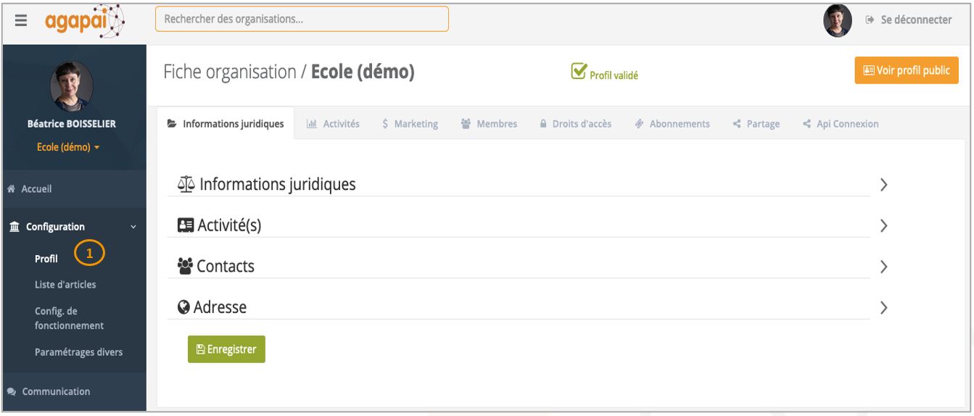Open the Ecole (démo) organisation dropdown

69,147
